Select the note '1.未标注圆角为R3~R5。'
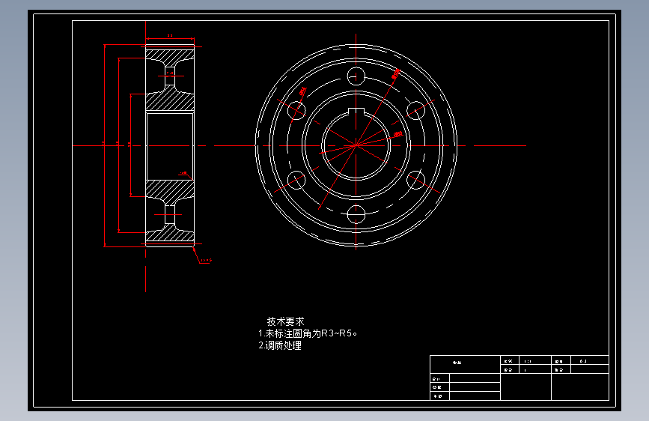The width and height of the screenshot is (649, 421). click(308, 333)
